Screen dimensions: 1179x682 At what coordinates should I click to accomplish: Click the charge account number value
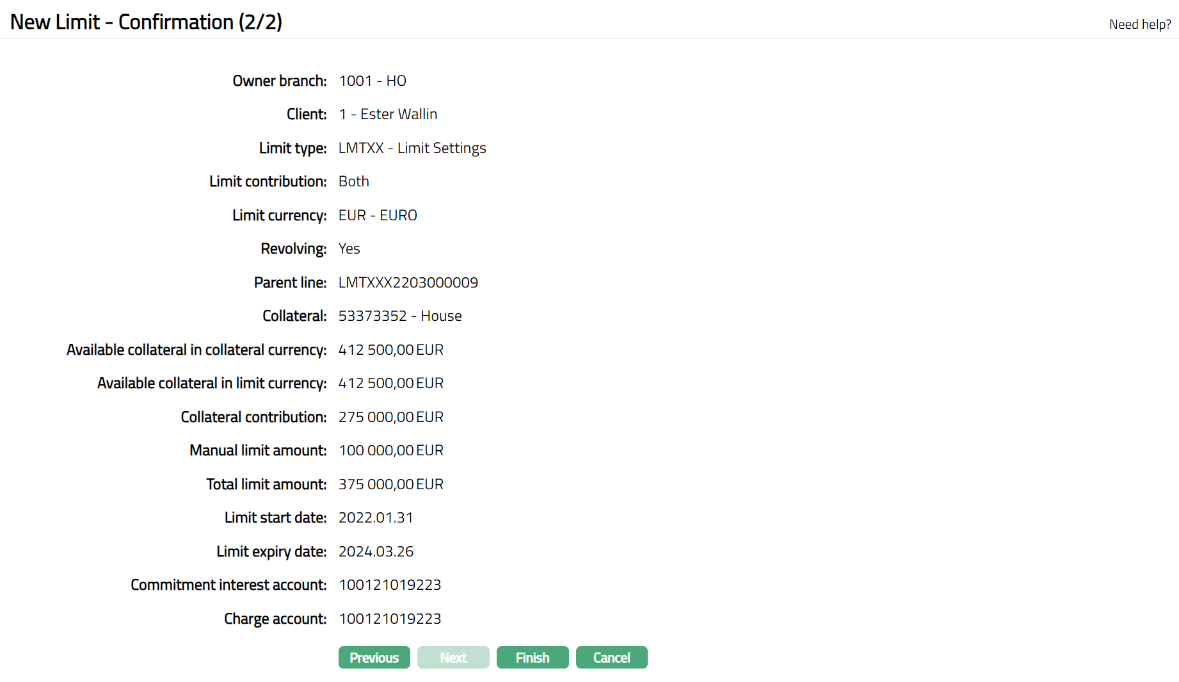pyautogui.click(x=389, y=619)
